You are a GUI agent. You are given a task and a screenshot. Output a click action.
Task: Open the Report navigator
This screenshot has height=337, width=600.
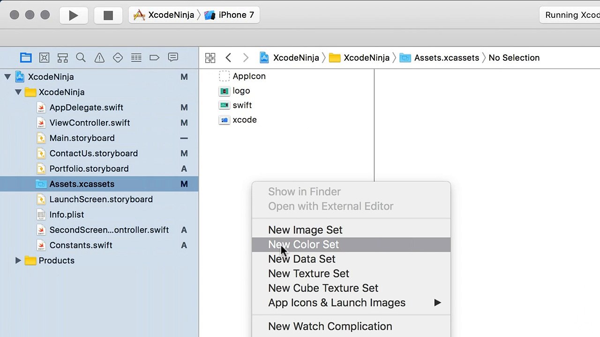[173, 58]
